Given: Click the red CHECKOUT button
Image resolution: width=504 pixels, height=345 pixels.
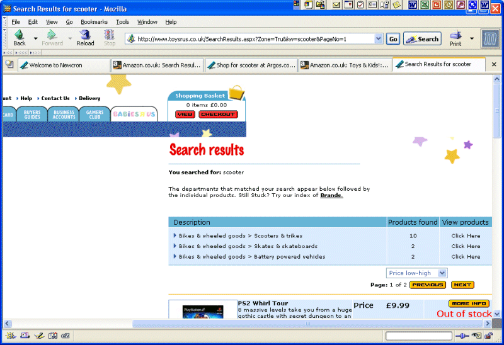Looking at the screenshot, I should (x=218, y=115).
